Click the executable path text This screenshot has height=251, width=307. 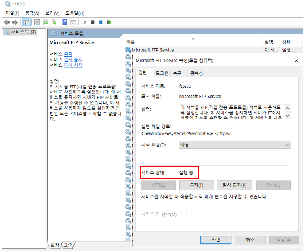click(186, 134)
